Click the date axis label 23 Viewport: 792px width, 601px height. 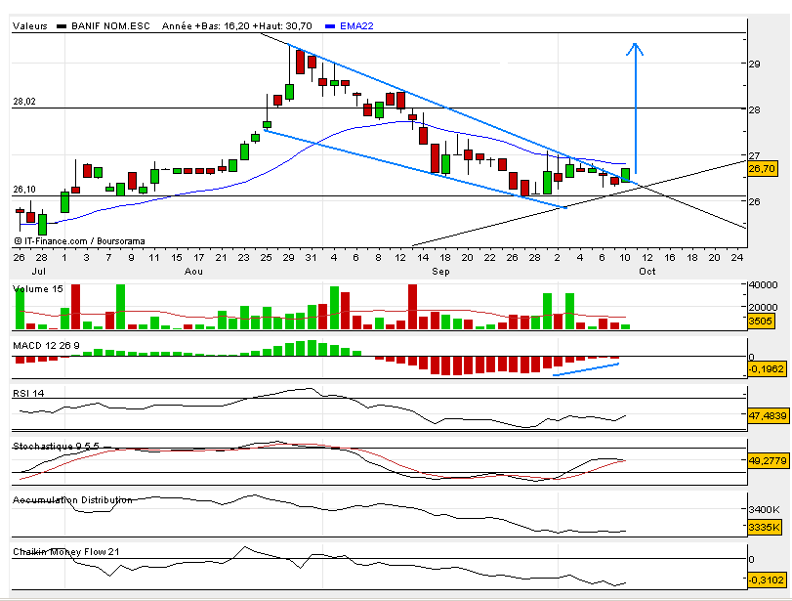tap(243, 257)
